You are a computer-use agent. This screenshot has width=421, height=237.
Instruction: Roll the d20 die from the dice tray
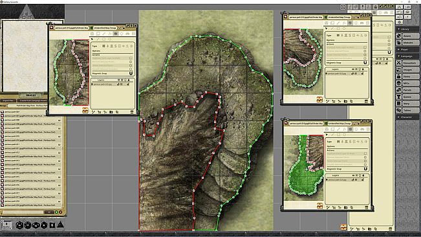[x=19, y=225]
